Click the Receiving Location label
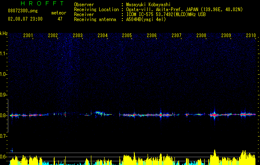This screenshot has height=165, width=260. click(x=96, y=10)
